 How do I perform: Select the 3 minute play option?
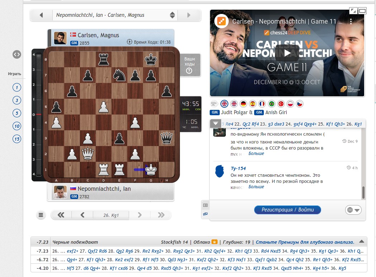[x=17, y=100]
